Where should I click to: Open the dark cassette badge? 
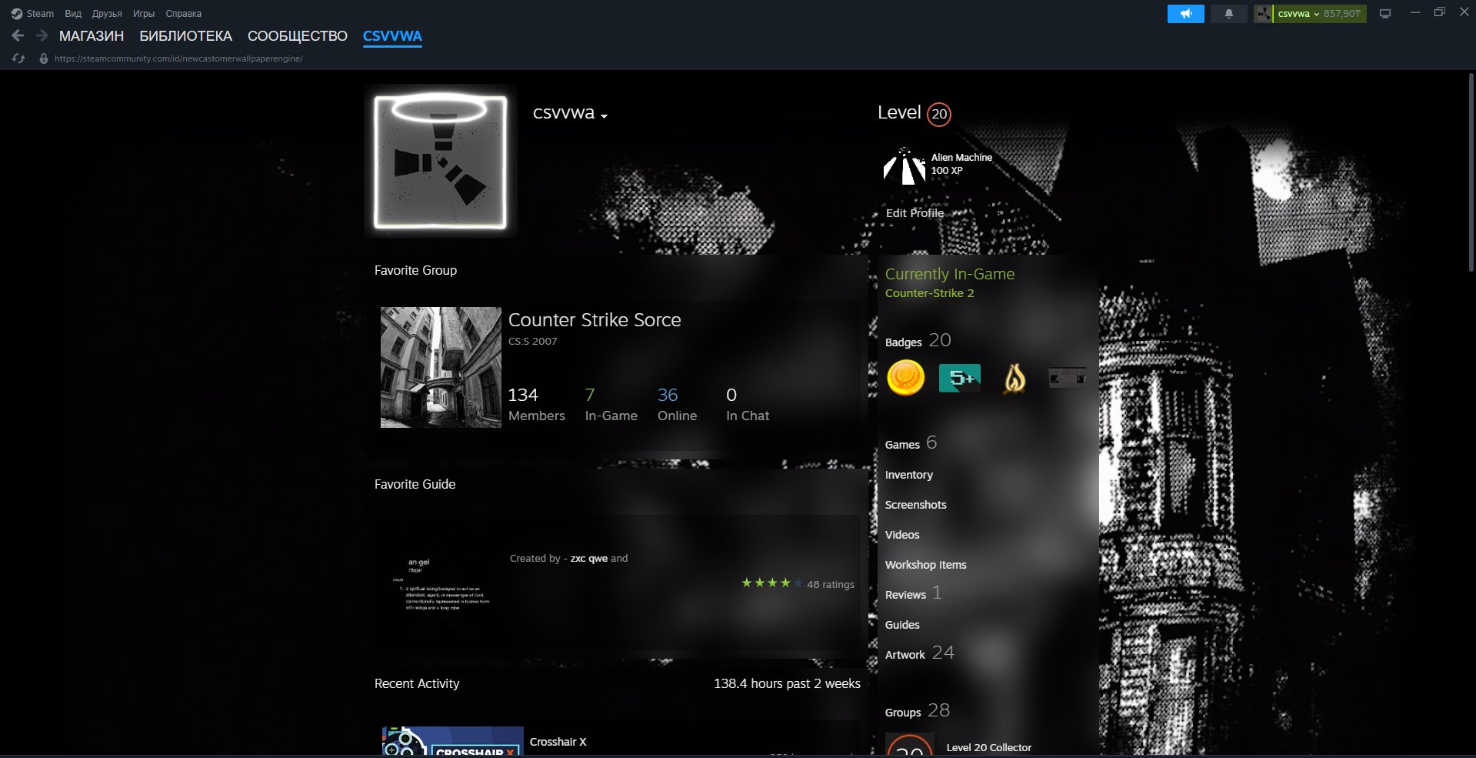1068,378
